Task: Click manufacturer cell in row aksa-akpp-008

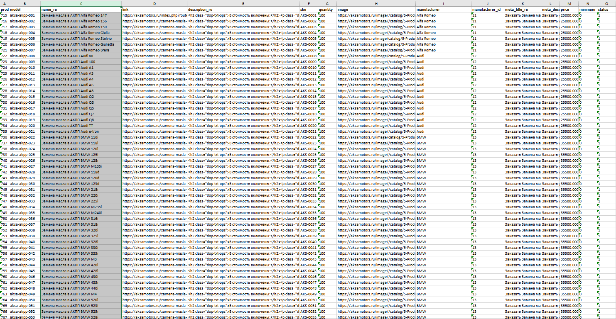Action: coord(443,56)
